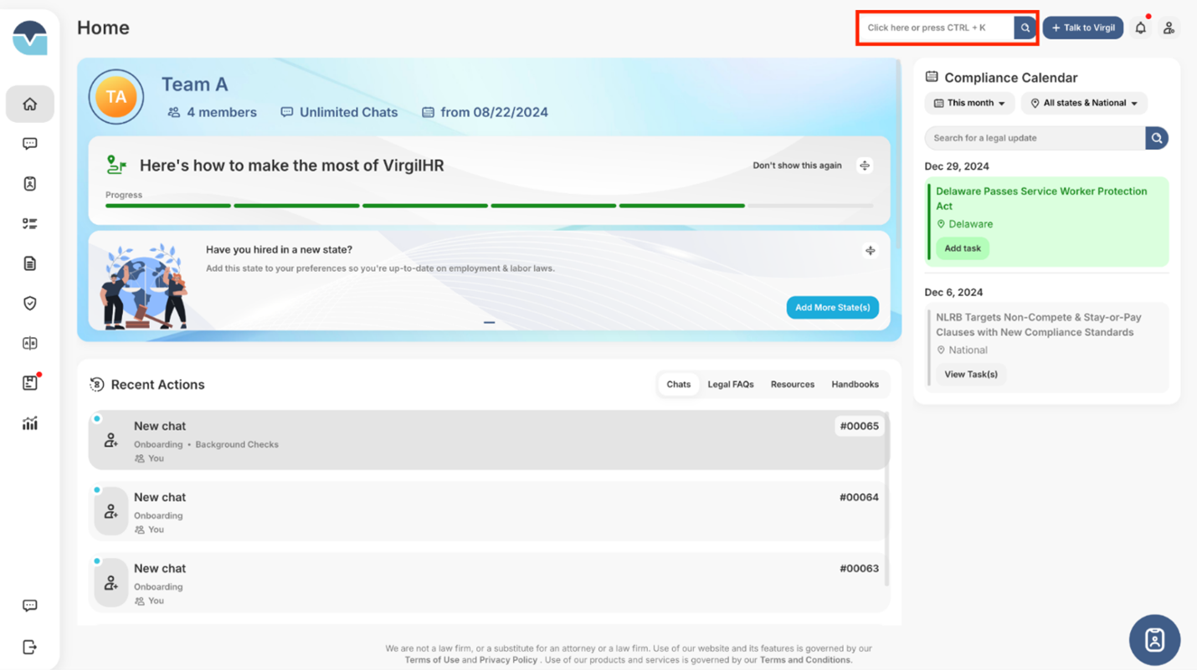Open the Terms and Conditions link
The height and width of the screenshot is (670, 1197).
(x=804, y=660)
